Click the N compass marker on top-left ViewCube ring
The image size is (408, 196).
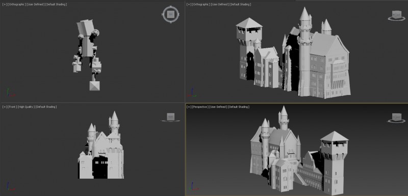171,6
